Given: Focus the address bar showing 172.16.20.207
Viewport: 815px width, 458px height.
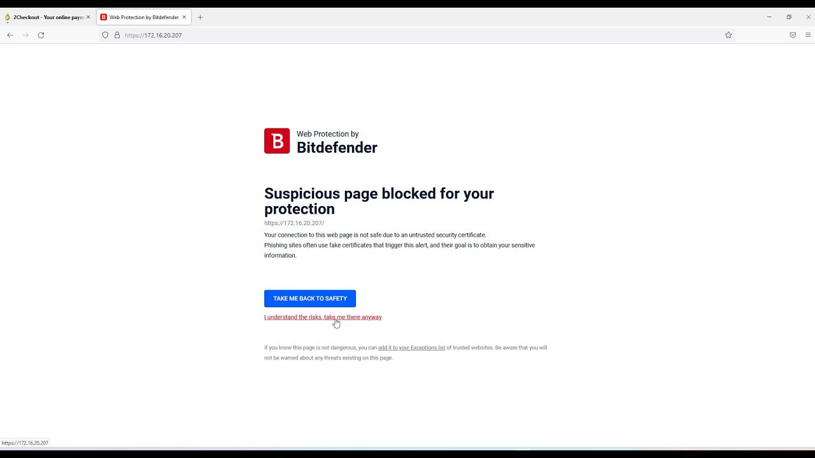Looking at the screenshot, I should click(382, 35).
